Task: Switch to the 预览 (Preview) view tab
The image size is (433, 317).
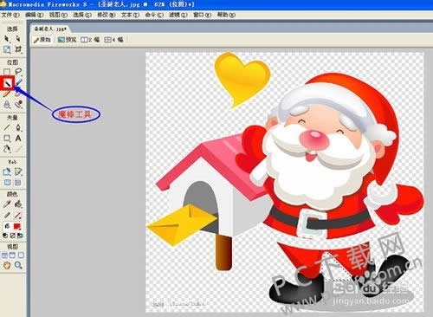Action: [x=67, y=40]
